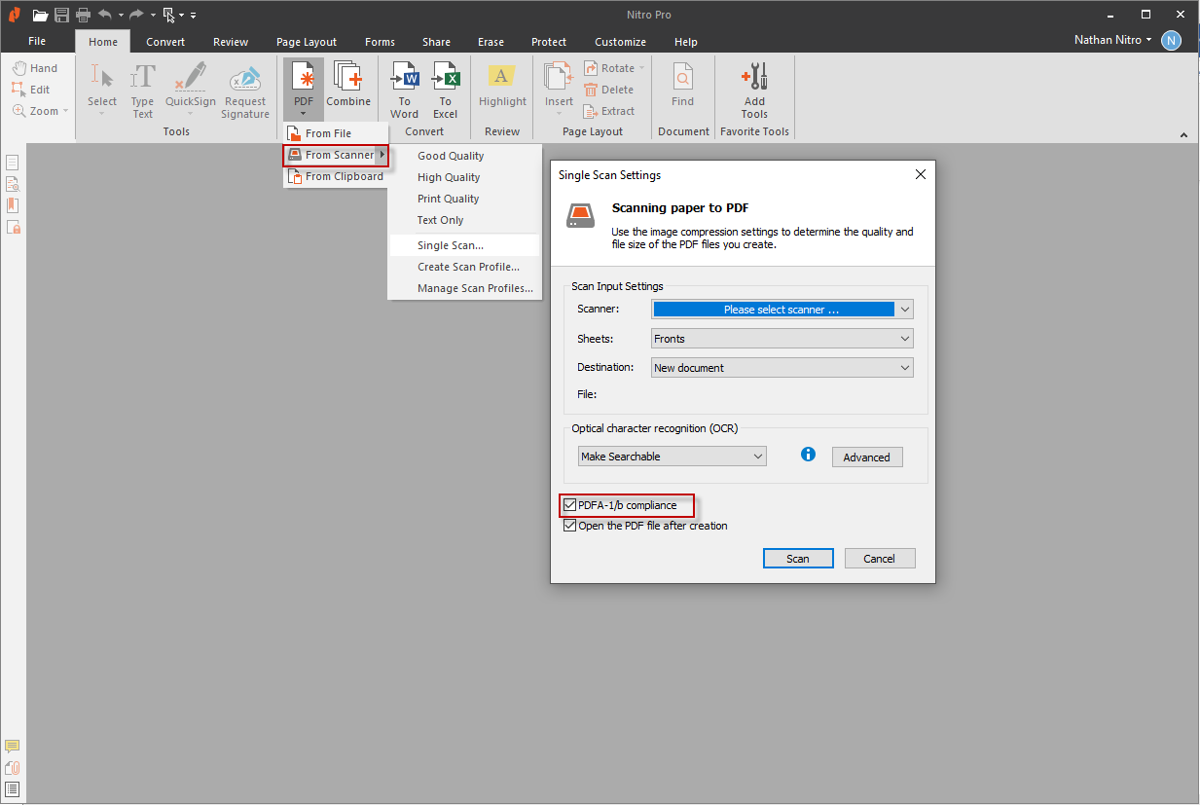
Task: Open the Add Tools icon
Action: coord(754,78)
